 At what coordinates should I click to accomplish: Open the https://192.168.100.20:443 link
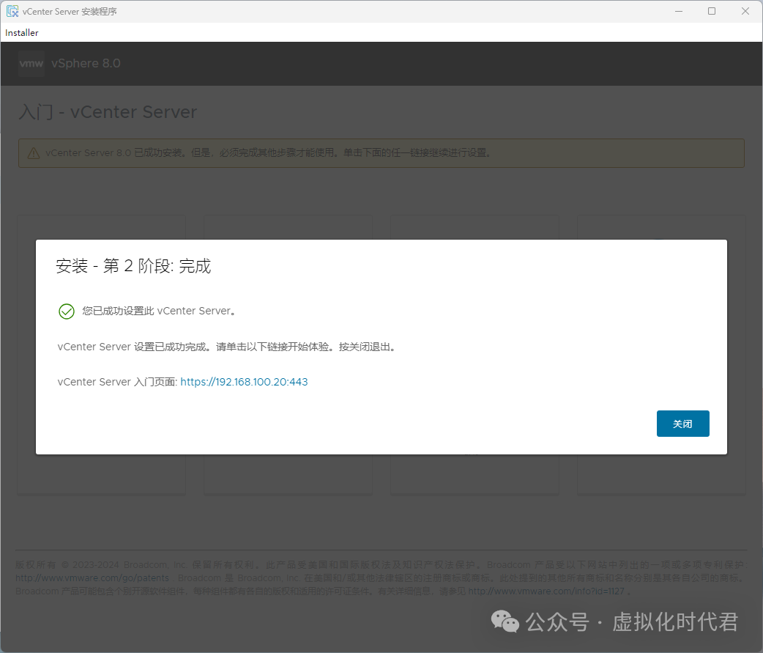244,382
